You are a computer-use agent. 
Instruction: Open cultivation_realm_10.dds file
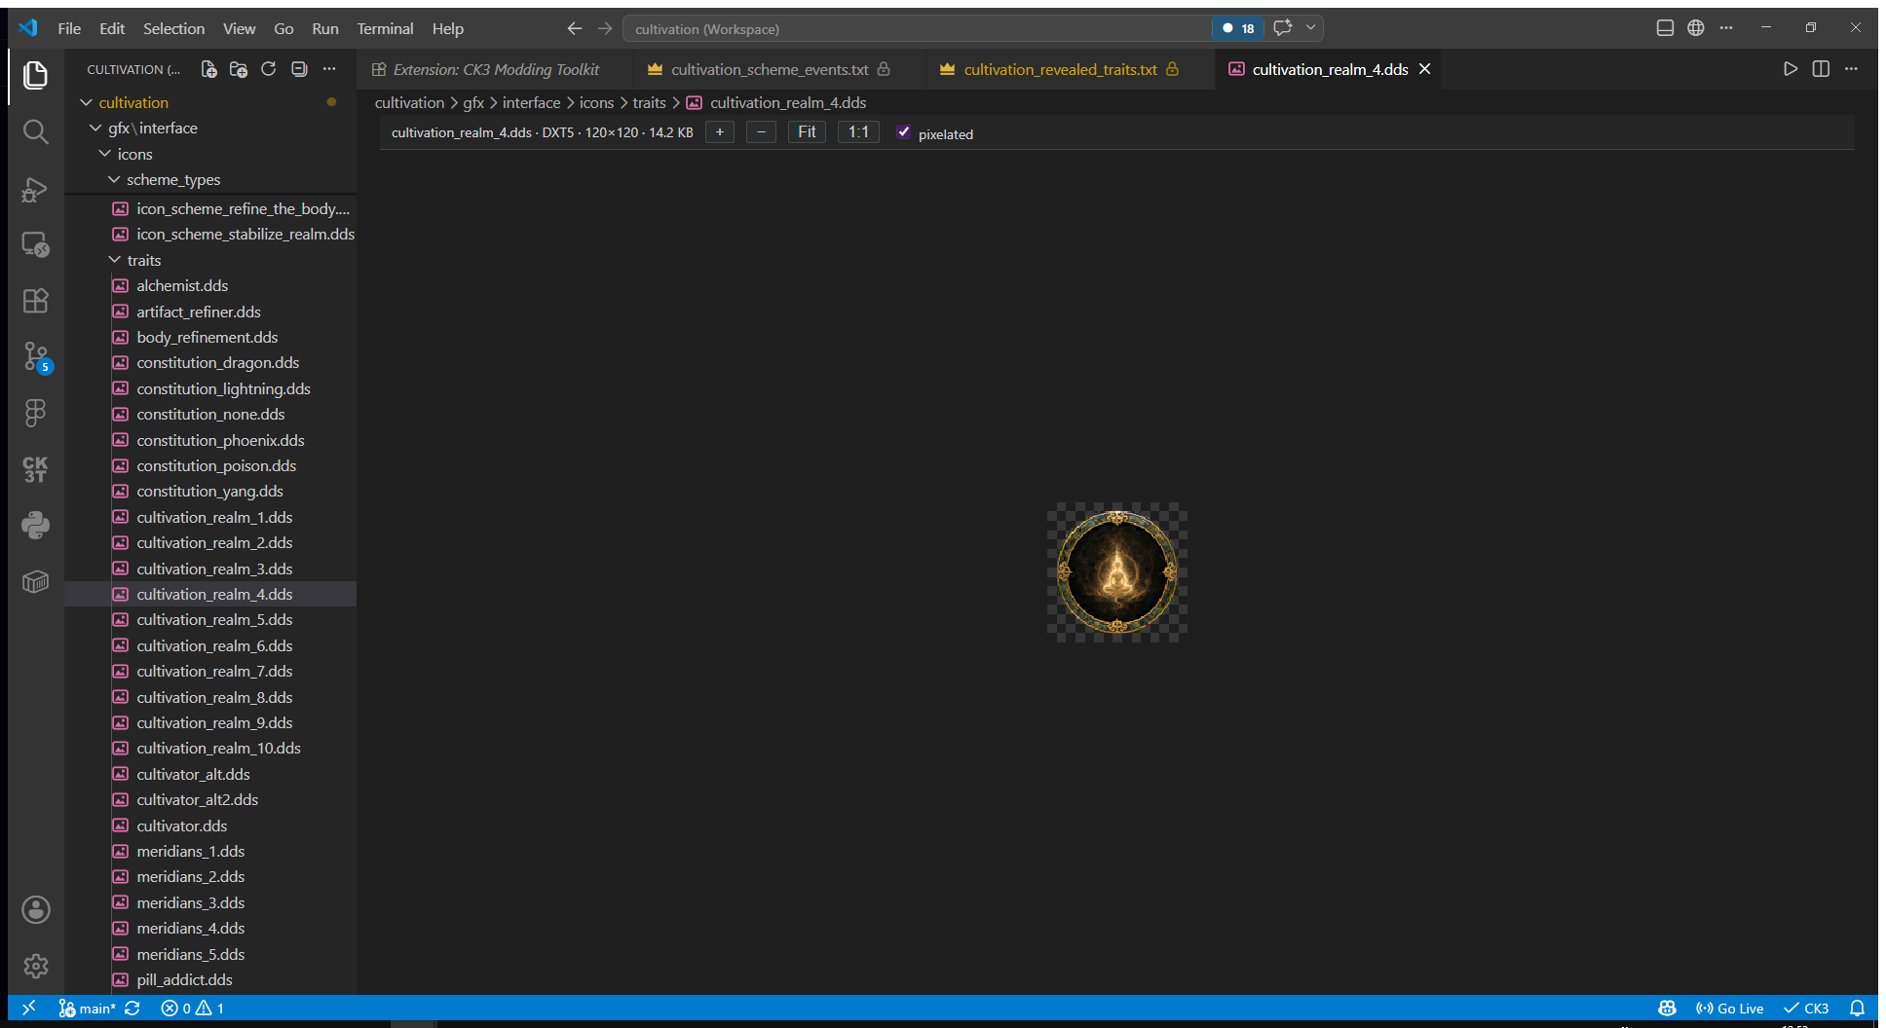[x=218, y=748]
